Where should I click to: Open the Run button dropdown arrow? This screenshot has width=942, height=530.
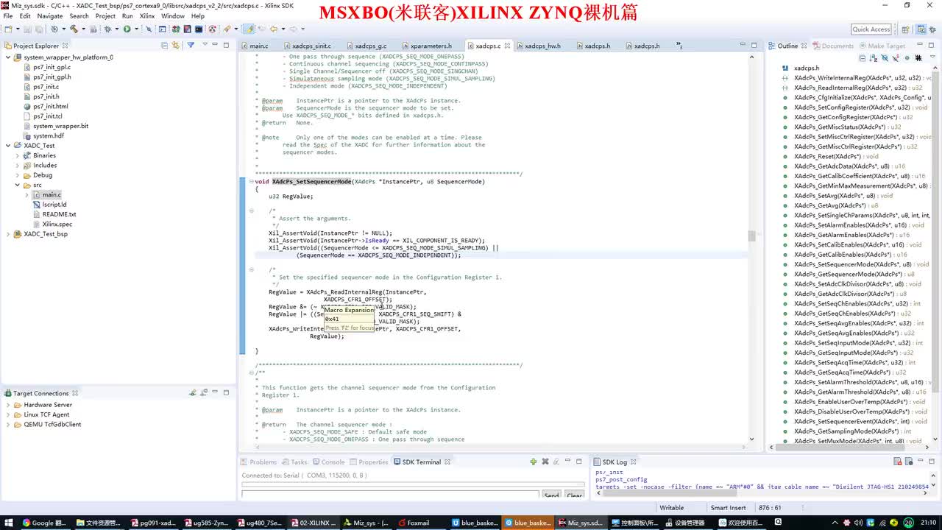pyautogui.click(x=136, y=29)
